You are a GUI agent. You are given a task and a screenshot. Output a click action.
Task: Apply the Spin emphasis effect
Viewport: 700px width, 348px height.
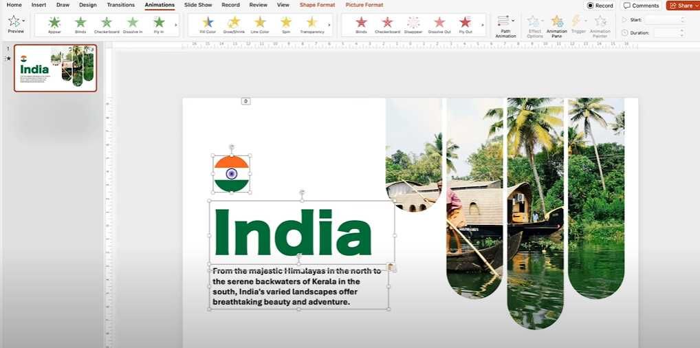286,25
